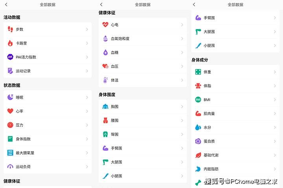Open the '蛋白质' label text
This screenshot has height=188, width=283.
coord(209,141)
